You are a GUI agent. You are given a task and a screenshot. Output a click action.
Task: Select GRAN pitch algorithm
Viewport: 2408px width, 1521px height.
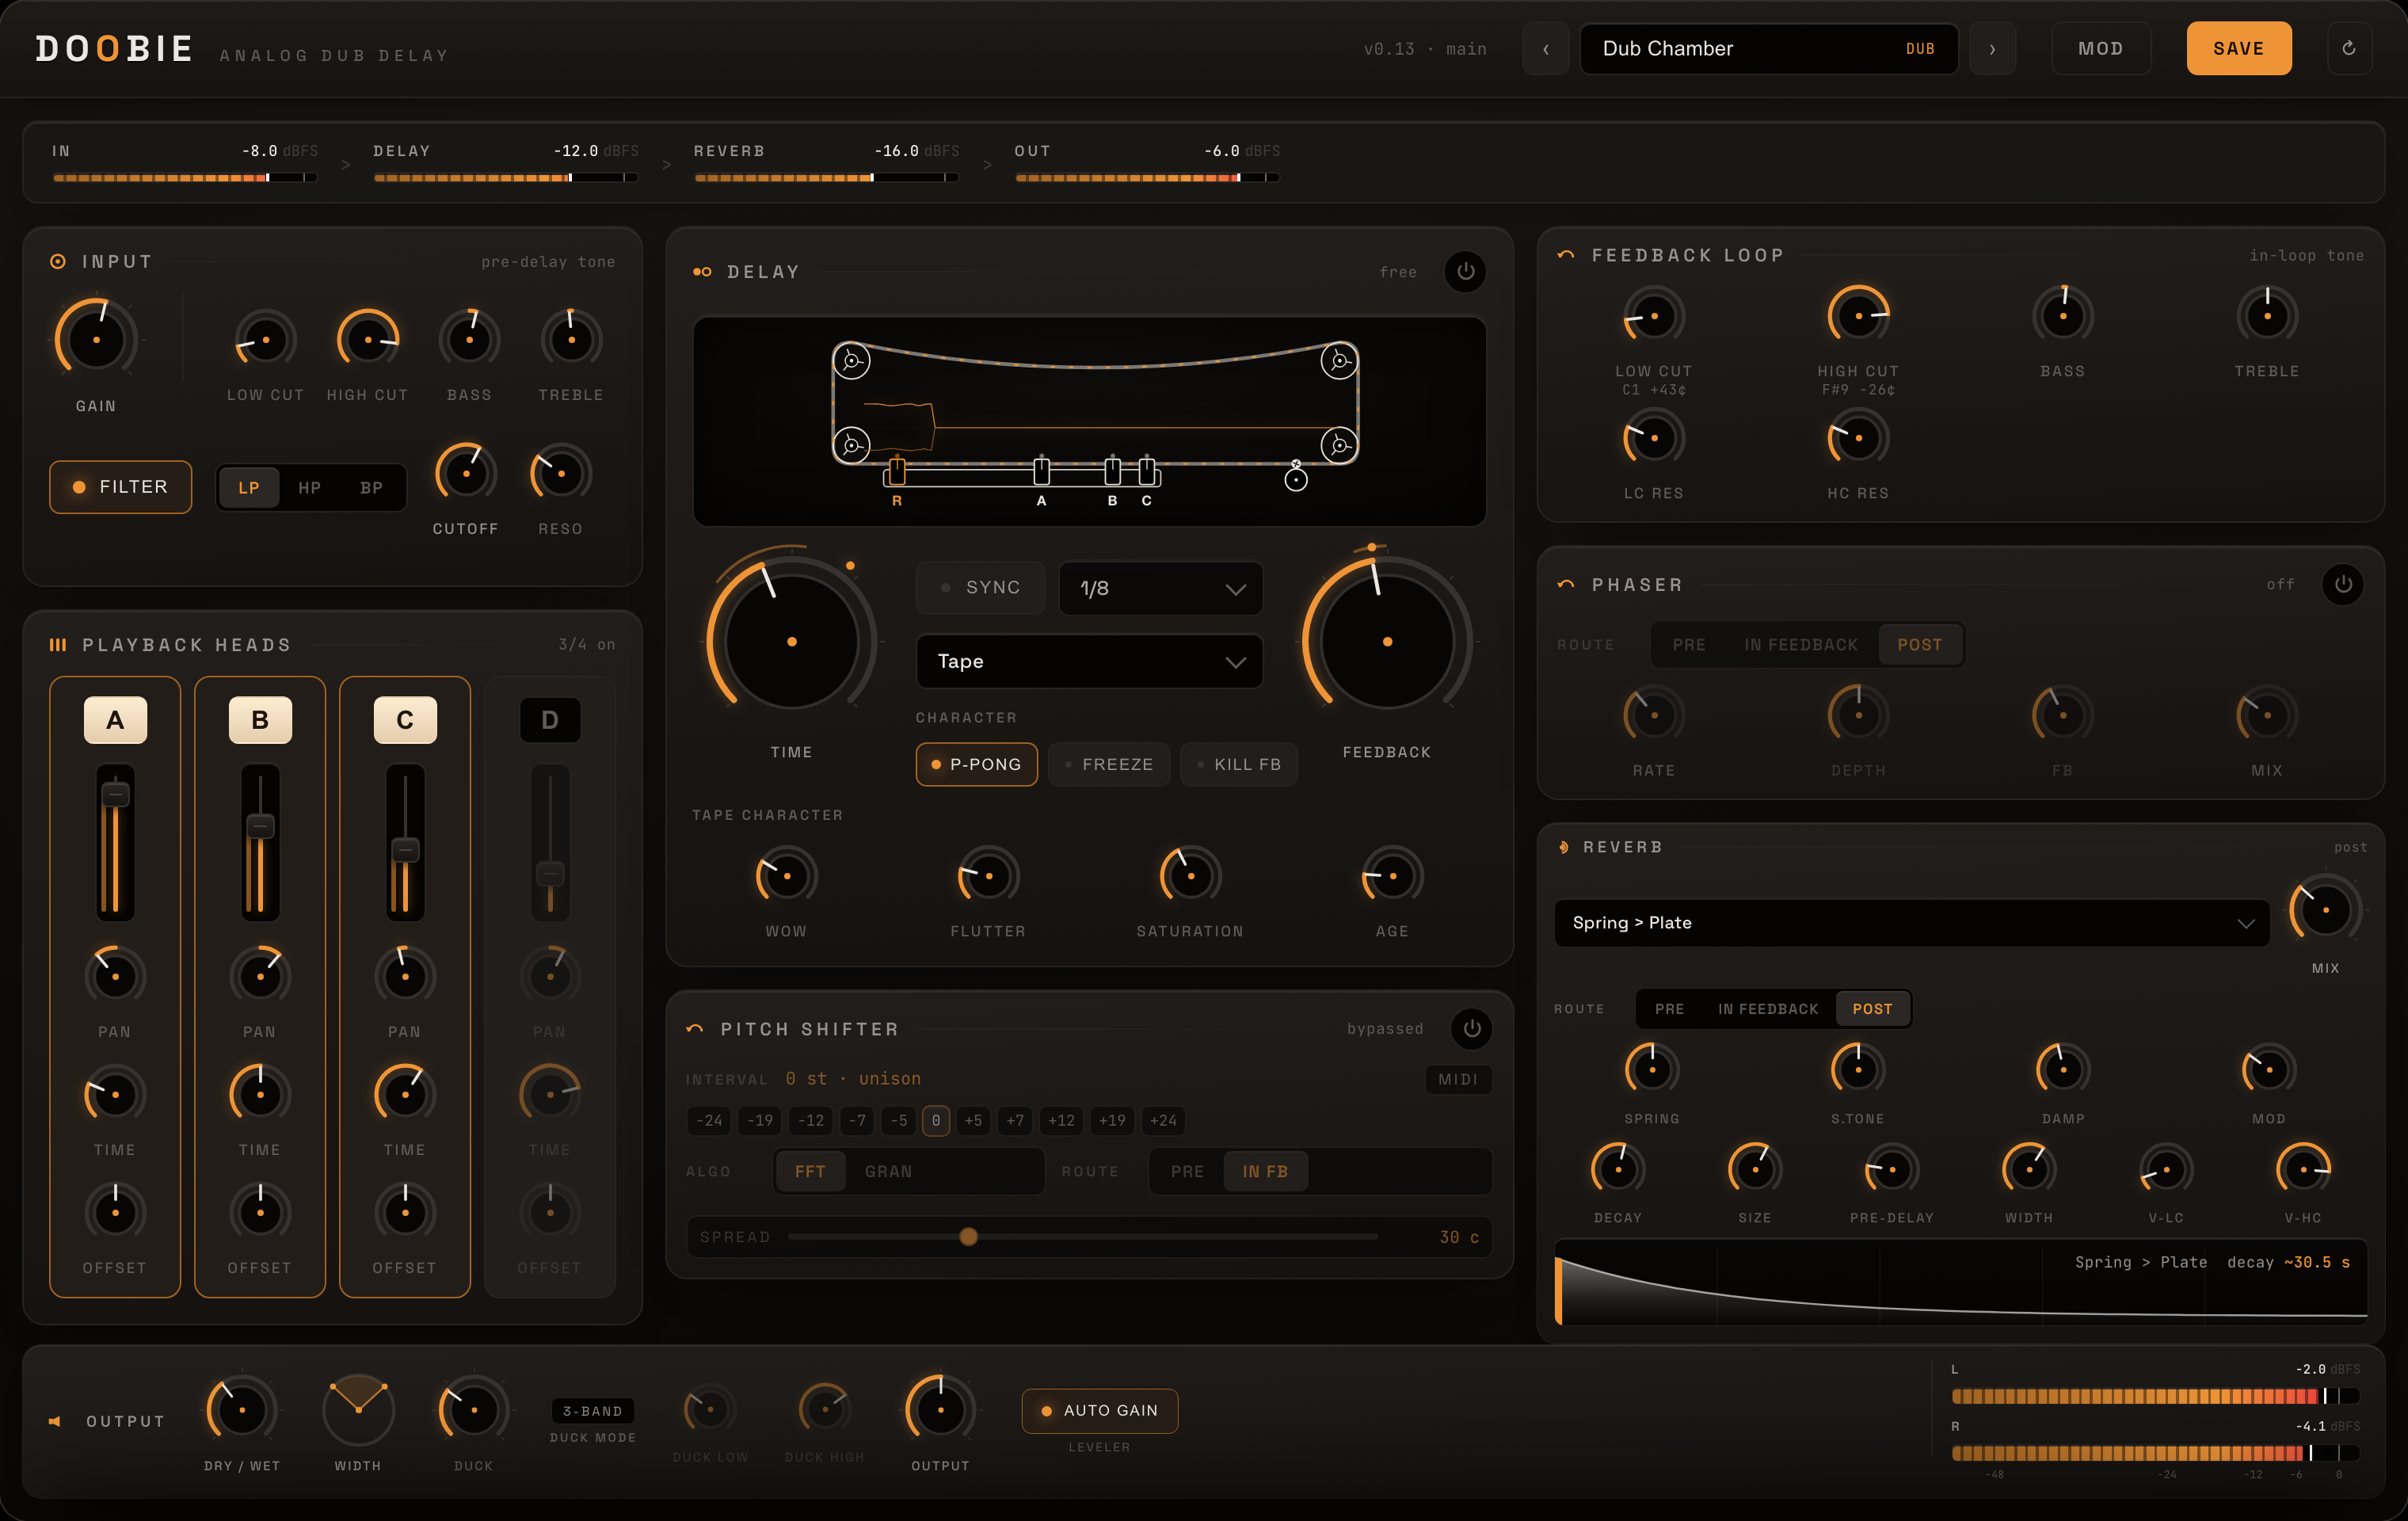888,1171
